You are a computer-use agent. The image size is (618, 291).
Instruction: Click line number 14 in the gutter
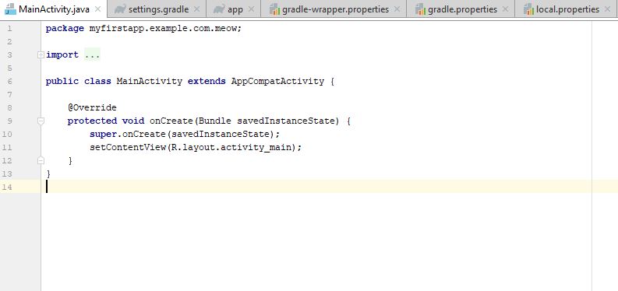[x=7, y=188]
